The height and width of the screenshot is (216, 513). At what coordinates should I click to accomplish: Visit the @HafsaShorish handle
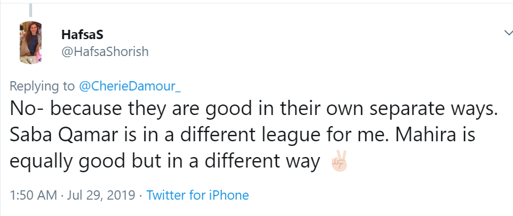point(105,51)
